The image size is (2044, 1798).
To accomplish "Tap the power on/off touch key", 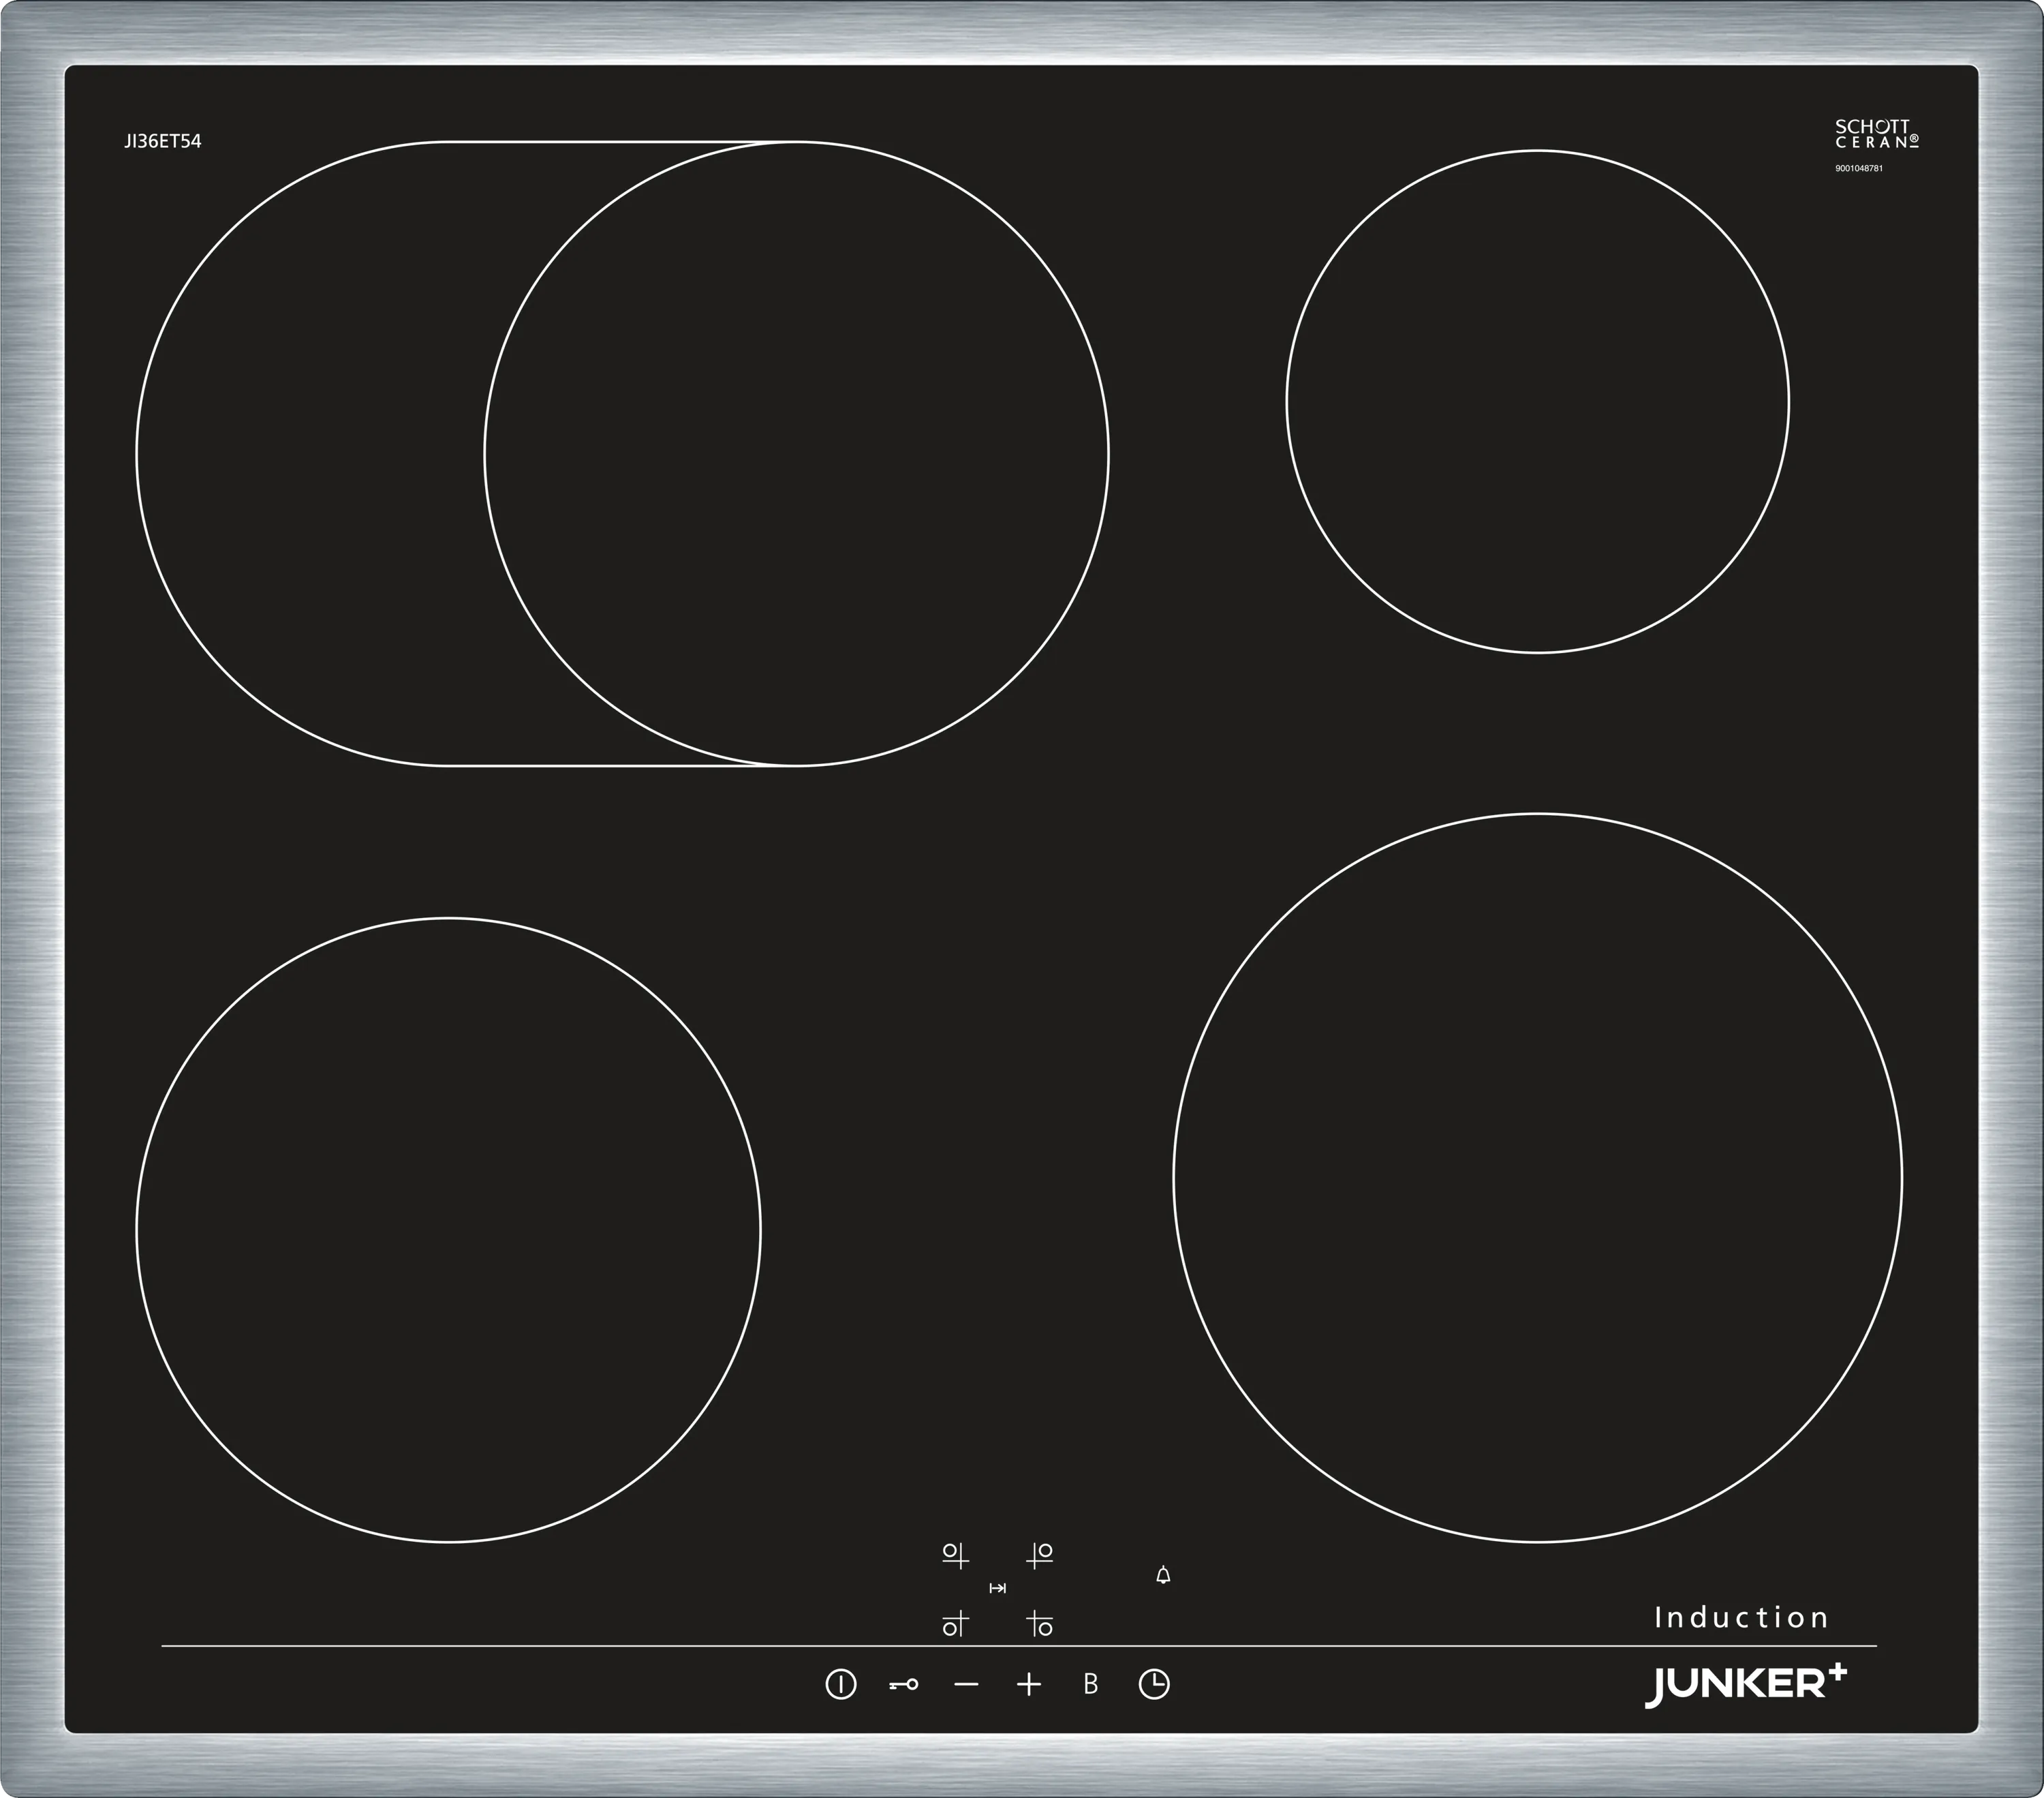I will 840,1684.
